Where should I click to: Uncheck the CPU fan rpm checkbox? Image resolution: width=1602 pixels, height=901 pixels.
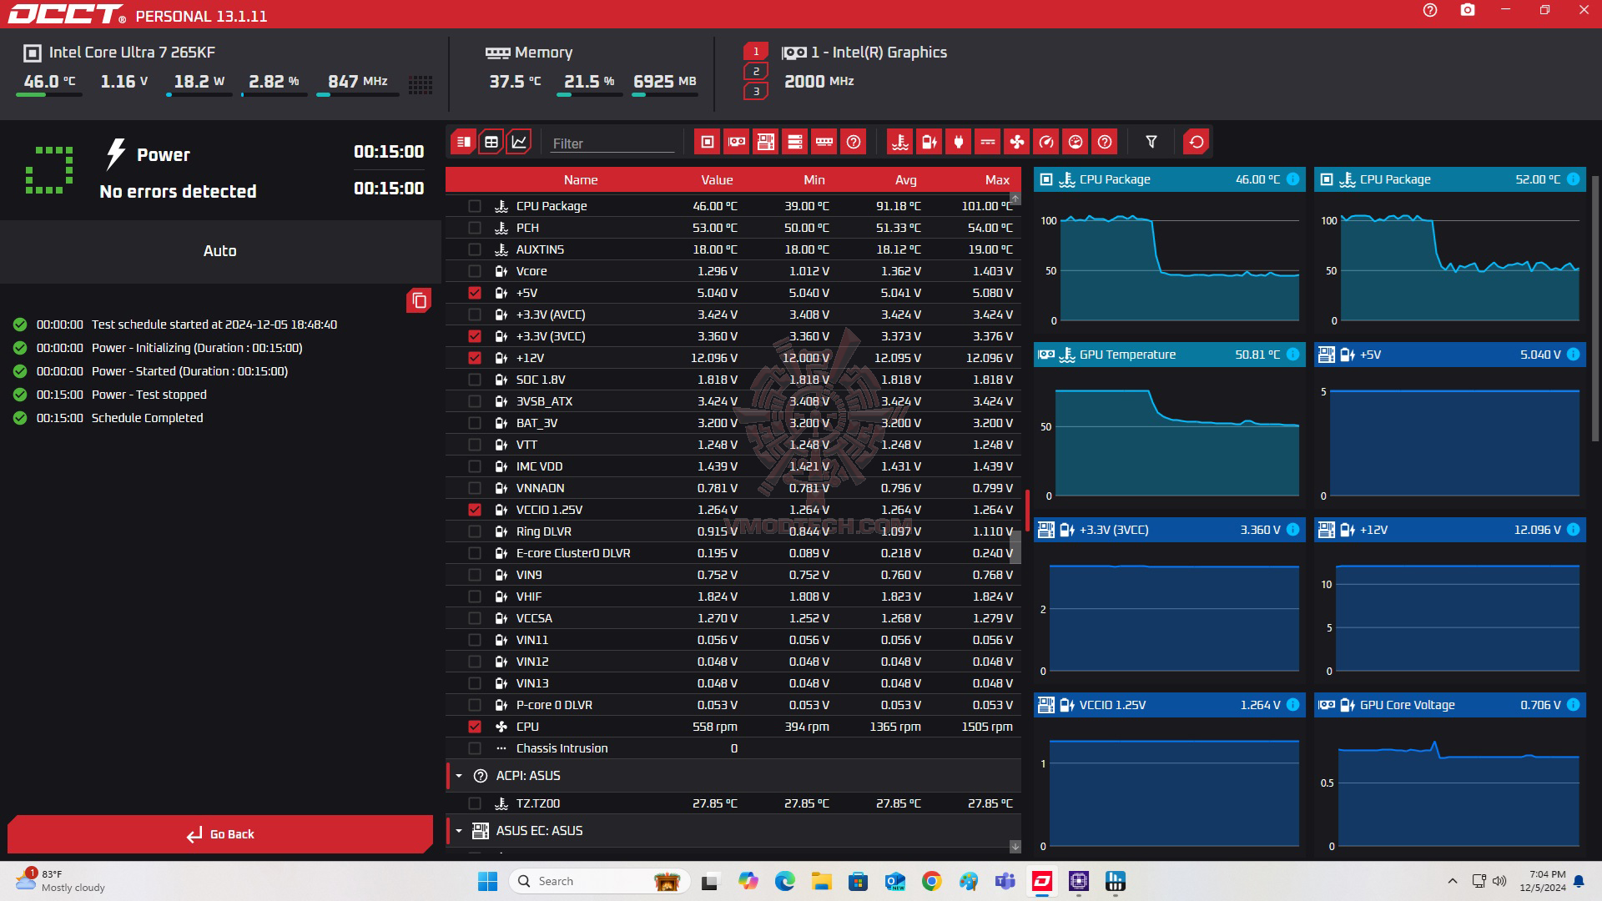click(x=475, y=727)
